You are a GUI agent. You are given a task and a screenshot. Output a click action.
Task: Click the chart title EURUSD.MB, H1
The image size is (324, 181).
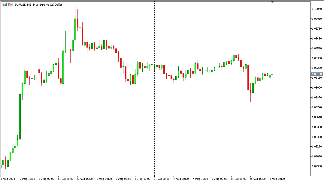pyautogui.click(x=26, y=4)
